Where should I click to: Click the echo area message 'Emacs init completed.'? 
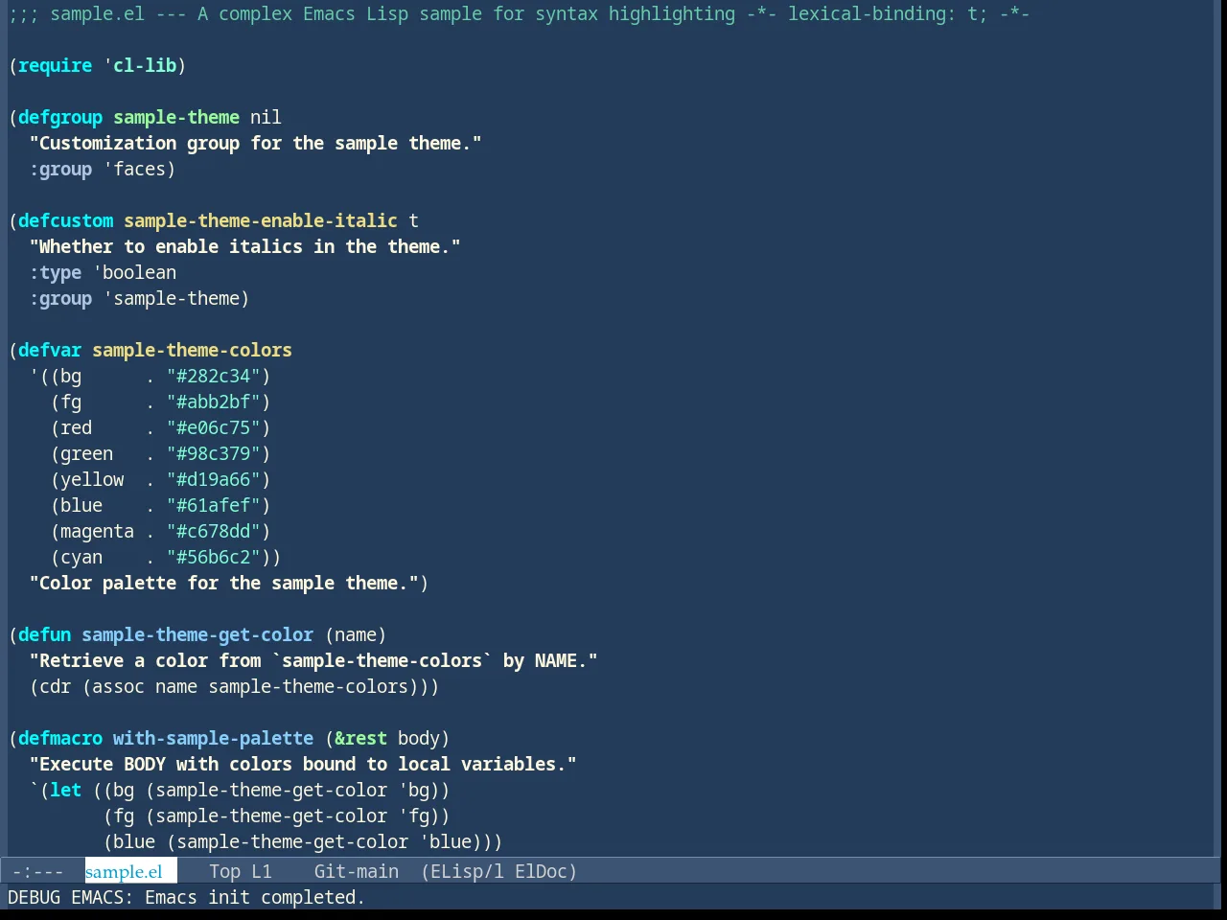click(255, 897)
